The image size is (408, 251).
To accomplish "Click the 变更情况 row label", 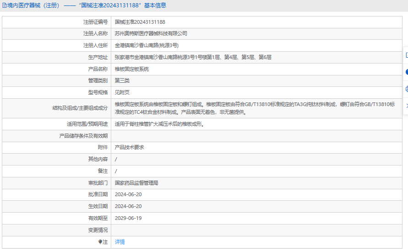I will click(x=98, y=230).
